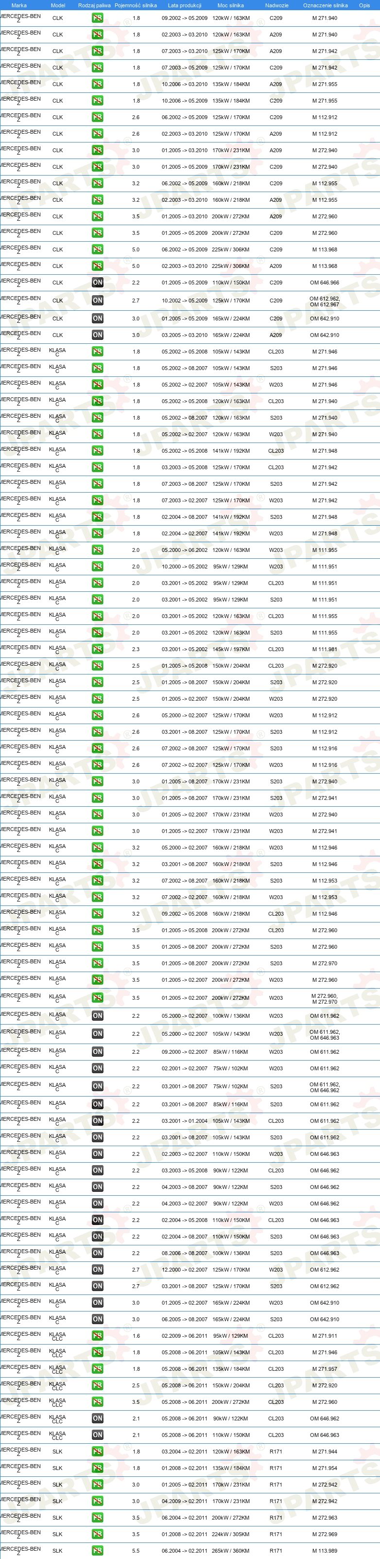Click petrol icon in CLK 5.0 C209 M 113.968 row

pos(97,249)
